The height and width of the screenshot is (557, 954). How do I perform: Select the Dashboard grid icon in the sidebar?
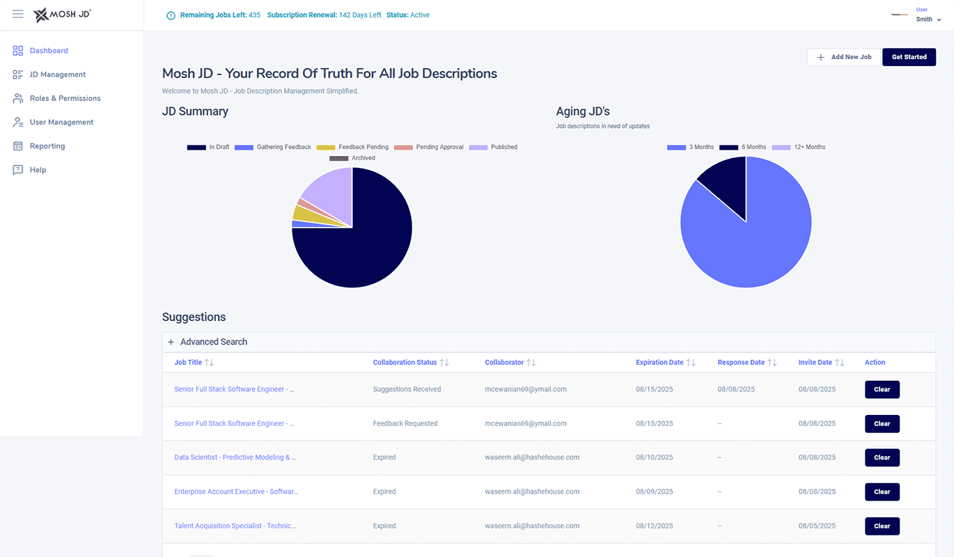[x=17, y=50]
